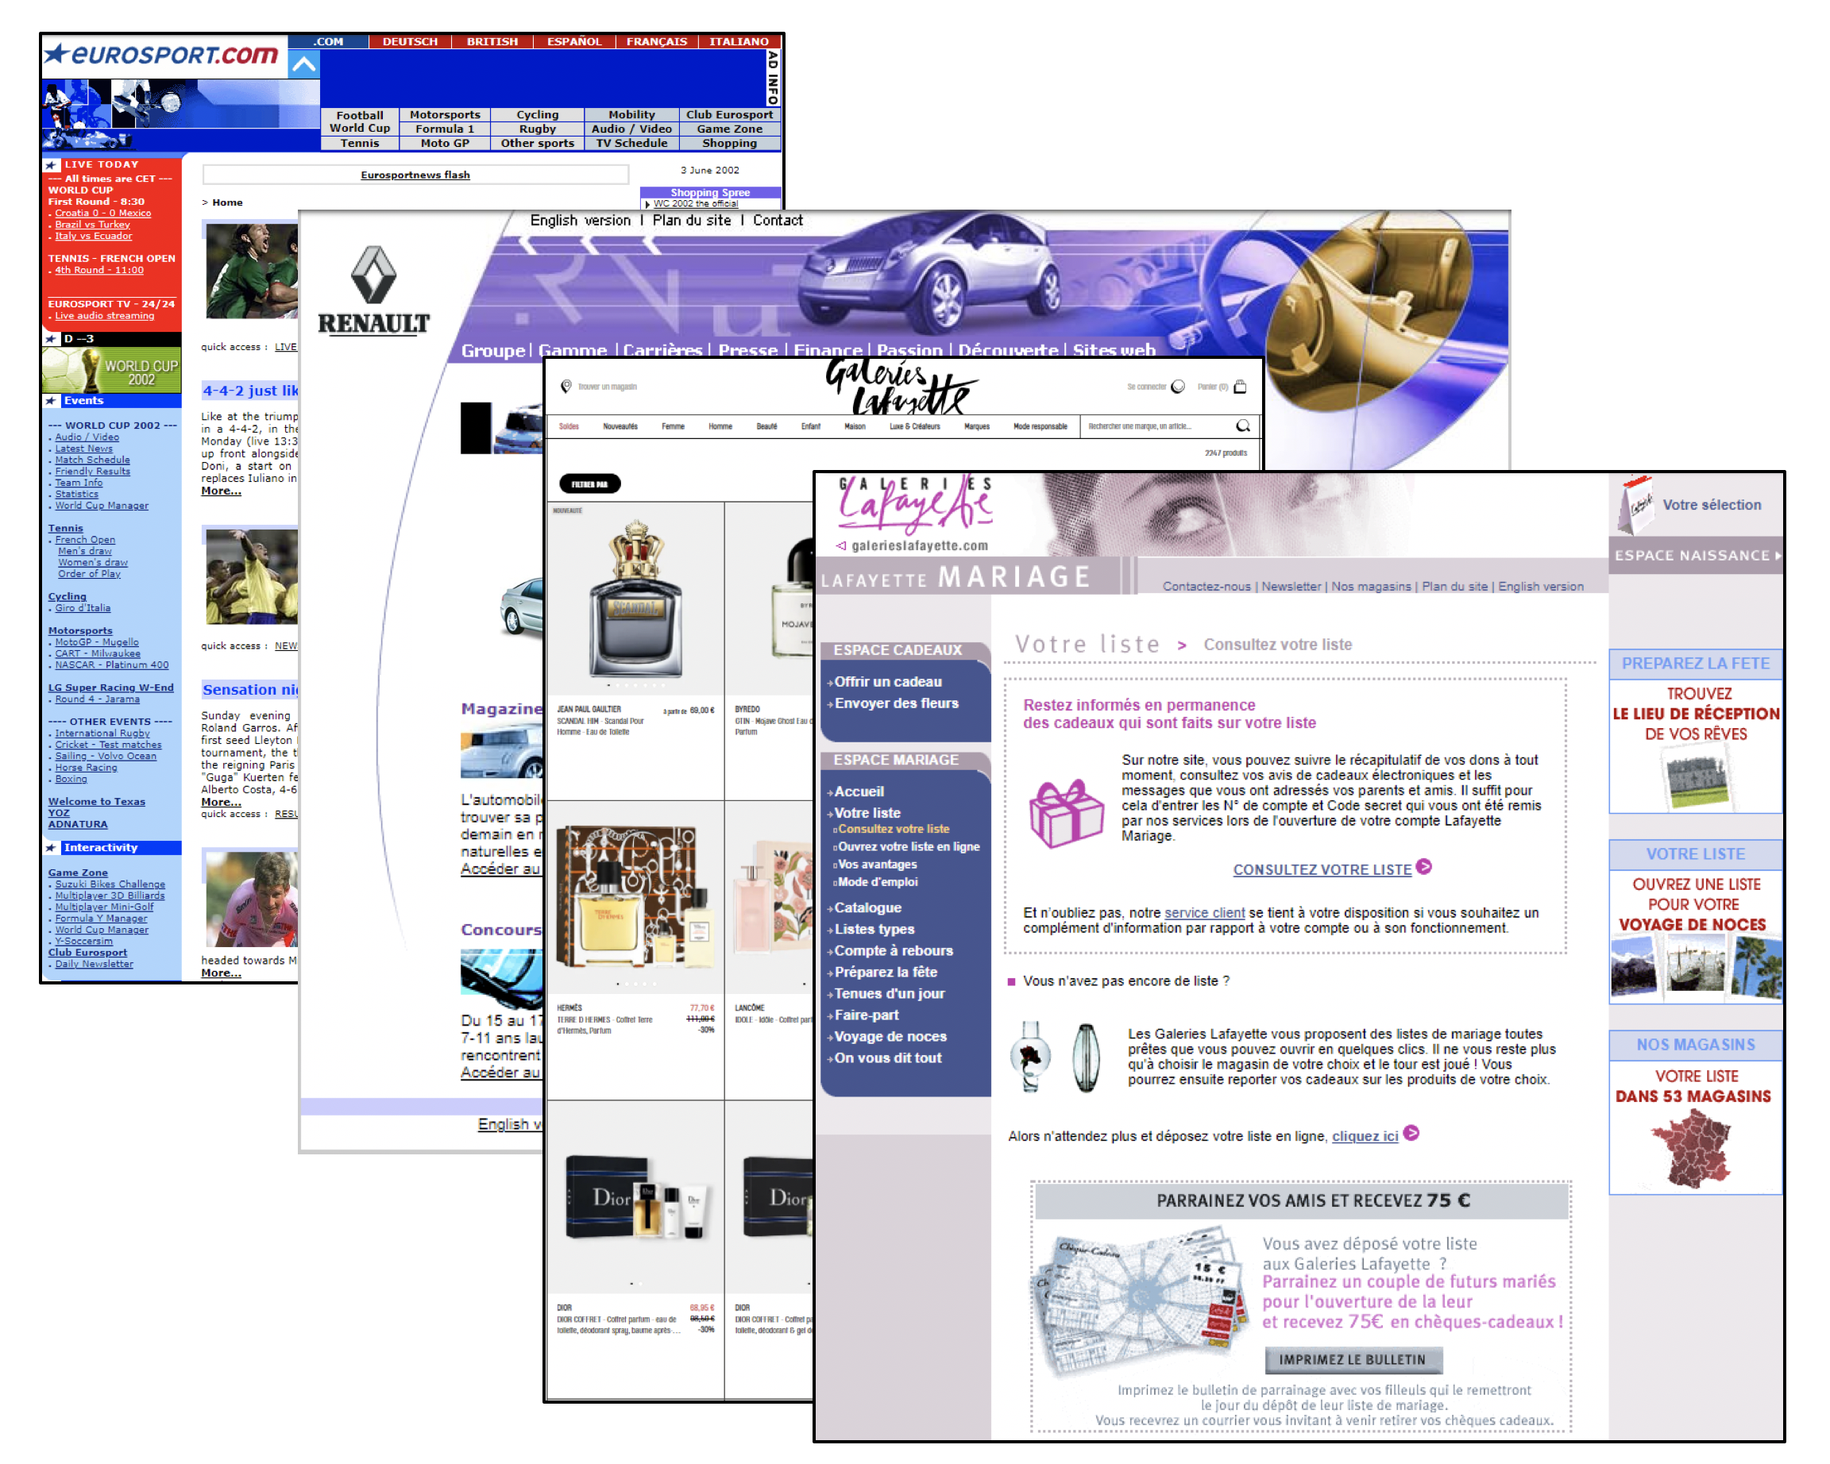1830x1464 pixels.
Task: Click the Rechercher une marque search field
Action: [x=1160, y=426]
